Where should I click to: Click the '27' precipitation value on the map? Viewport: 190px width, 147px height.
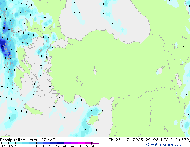pos(1,47)
